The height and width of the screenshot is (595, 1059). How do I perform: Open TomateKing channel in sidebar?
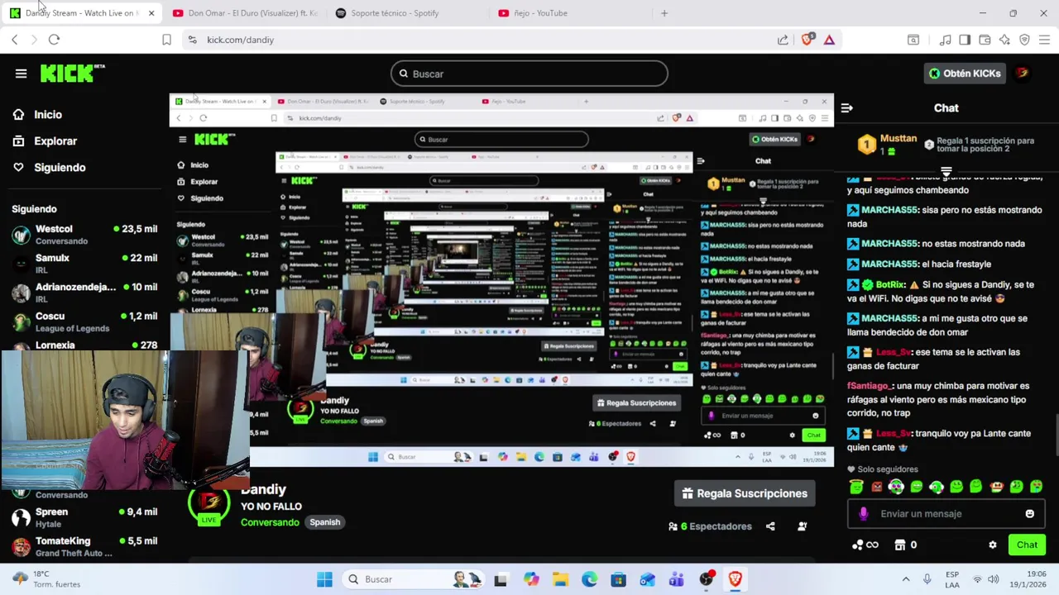[x=84, y=546]
